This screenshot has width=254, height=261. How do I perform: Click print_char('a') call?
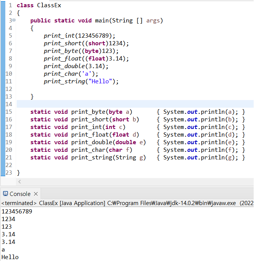click(x=71, y=74)
